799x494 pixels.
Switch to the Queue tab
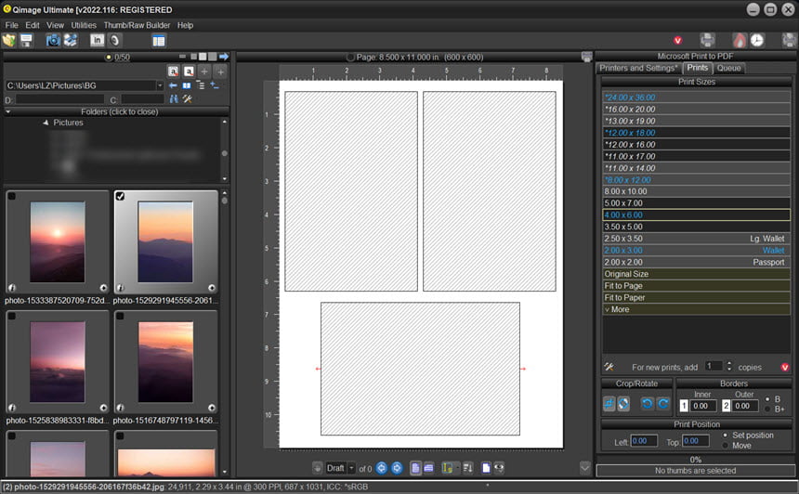(728, 68)
